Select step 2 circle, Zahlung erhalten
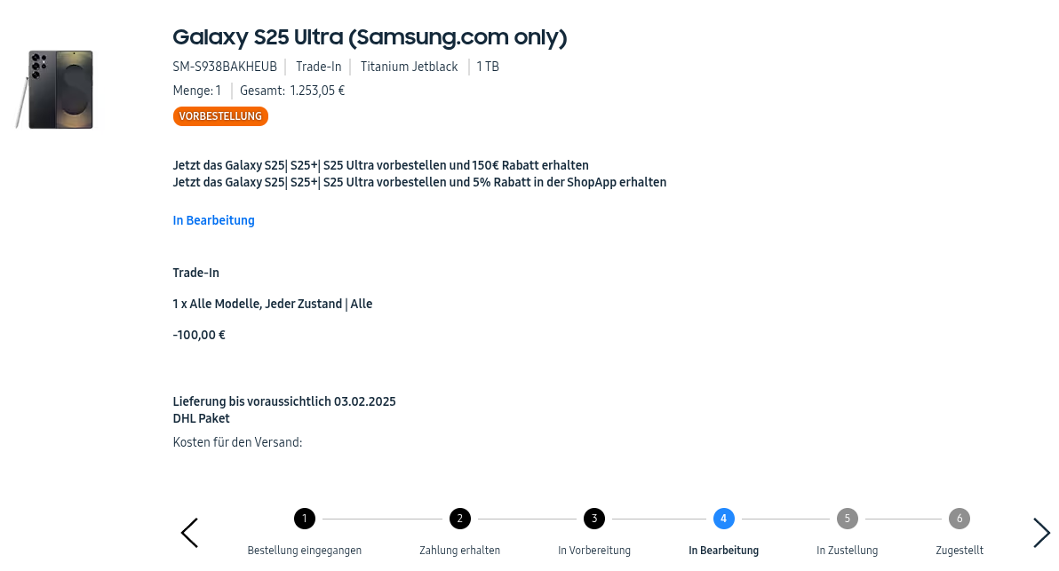Viewport: 1059px width, 571px height. [459, 519]
